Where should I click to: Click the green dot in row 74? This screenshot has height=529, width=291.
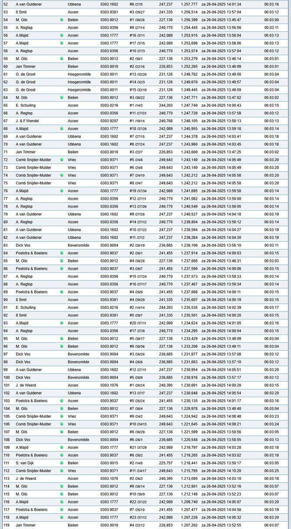[x=62, y=175]
